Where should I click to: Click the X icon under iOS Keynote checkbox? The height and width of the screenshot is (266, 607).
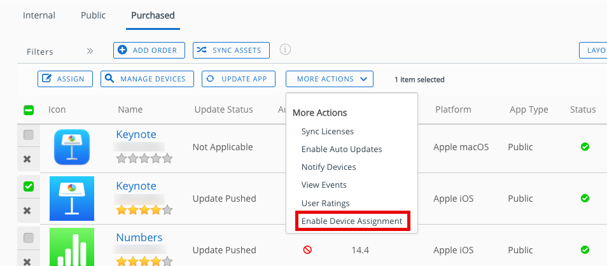(27, 211)
